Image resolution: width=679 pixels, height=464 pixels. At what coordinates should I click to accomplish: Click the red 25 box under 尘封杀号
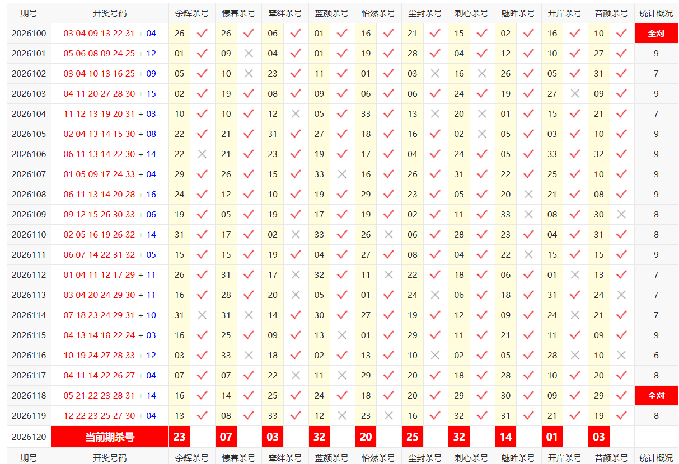[x=413, y=437]
